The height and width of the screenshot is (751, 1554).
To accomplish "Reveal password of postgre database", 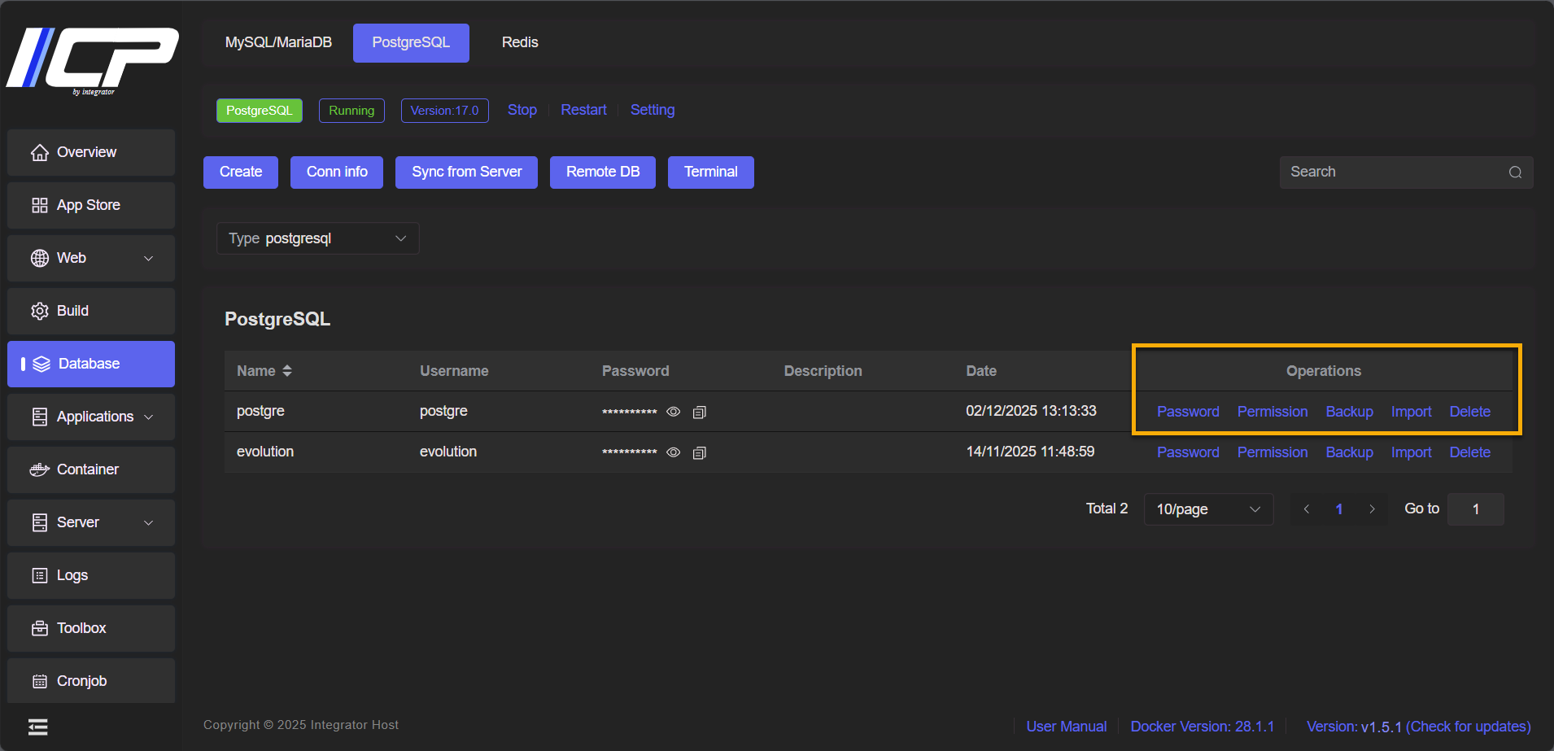I will 673,412.
